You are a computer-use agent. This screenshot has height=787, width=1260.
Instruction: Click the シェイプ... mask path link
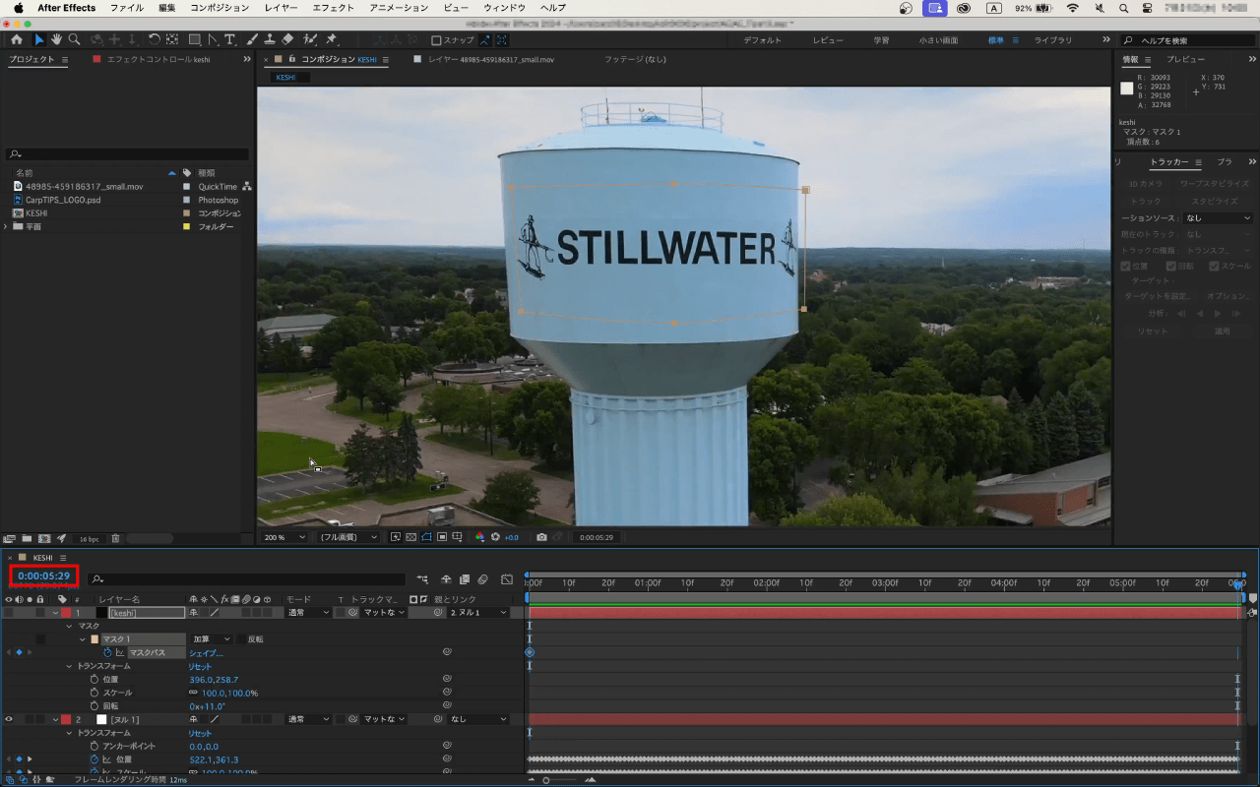coord(206,652)
